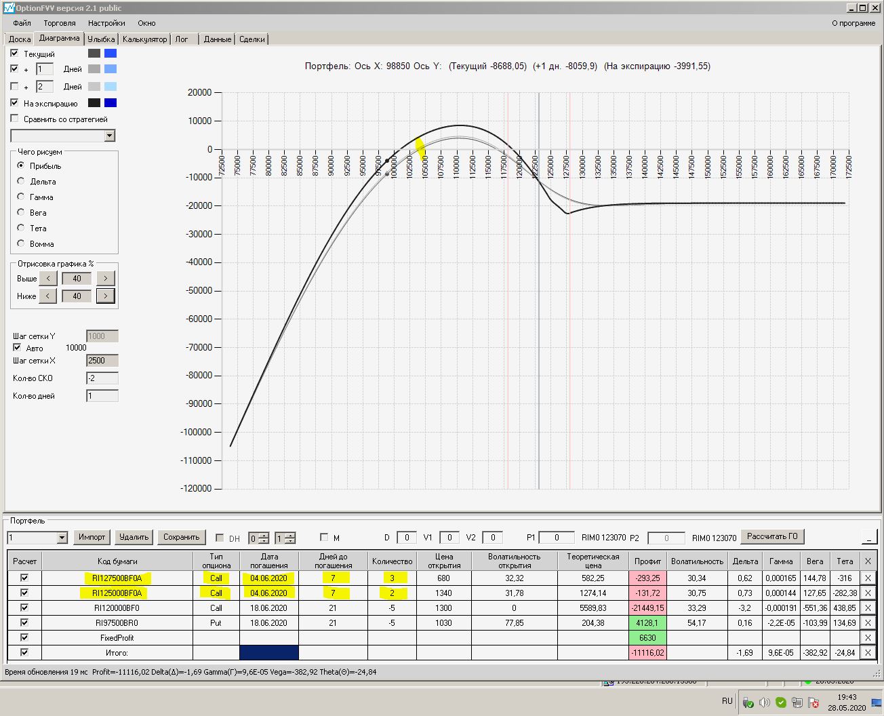The height and width of the screenshot is (716, 884).
Task: Open the portfolio number dropdown
Action: 62,538
